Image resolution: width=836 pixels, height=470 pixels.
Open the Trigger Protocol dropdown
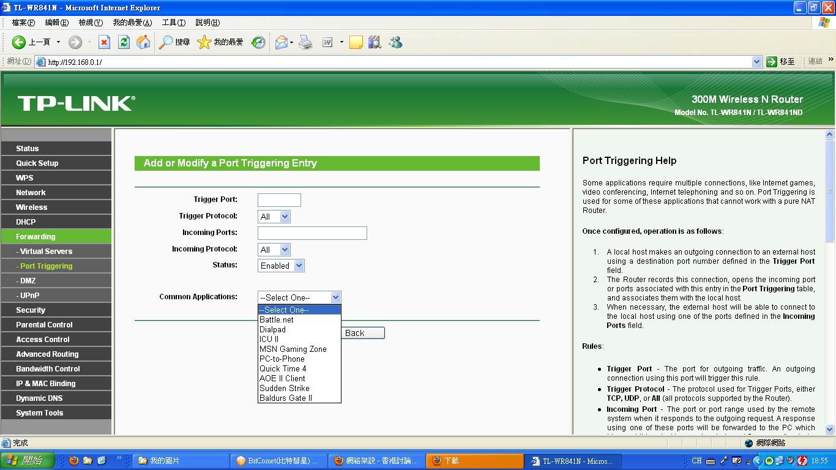coord(274,217)
